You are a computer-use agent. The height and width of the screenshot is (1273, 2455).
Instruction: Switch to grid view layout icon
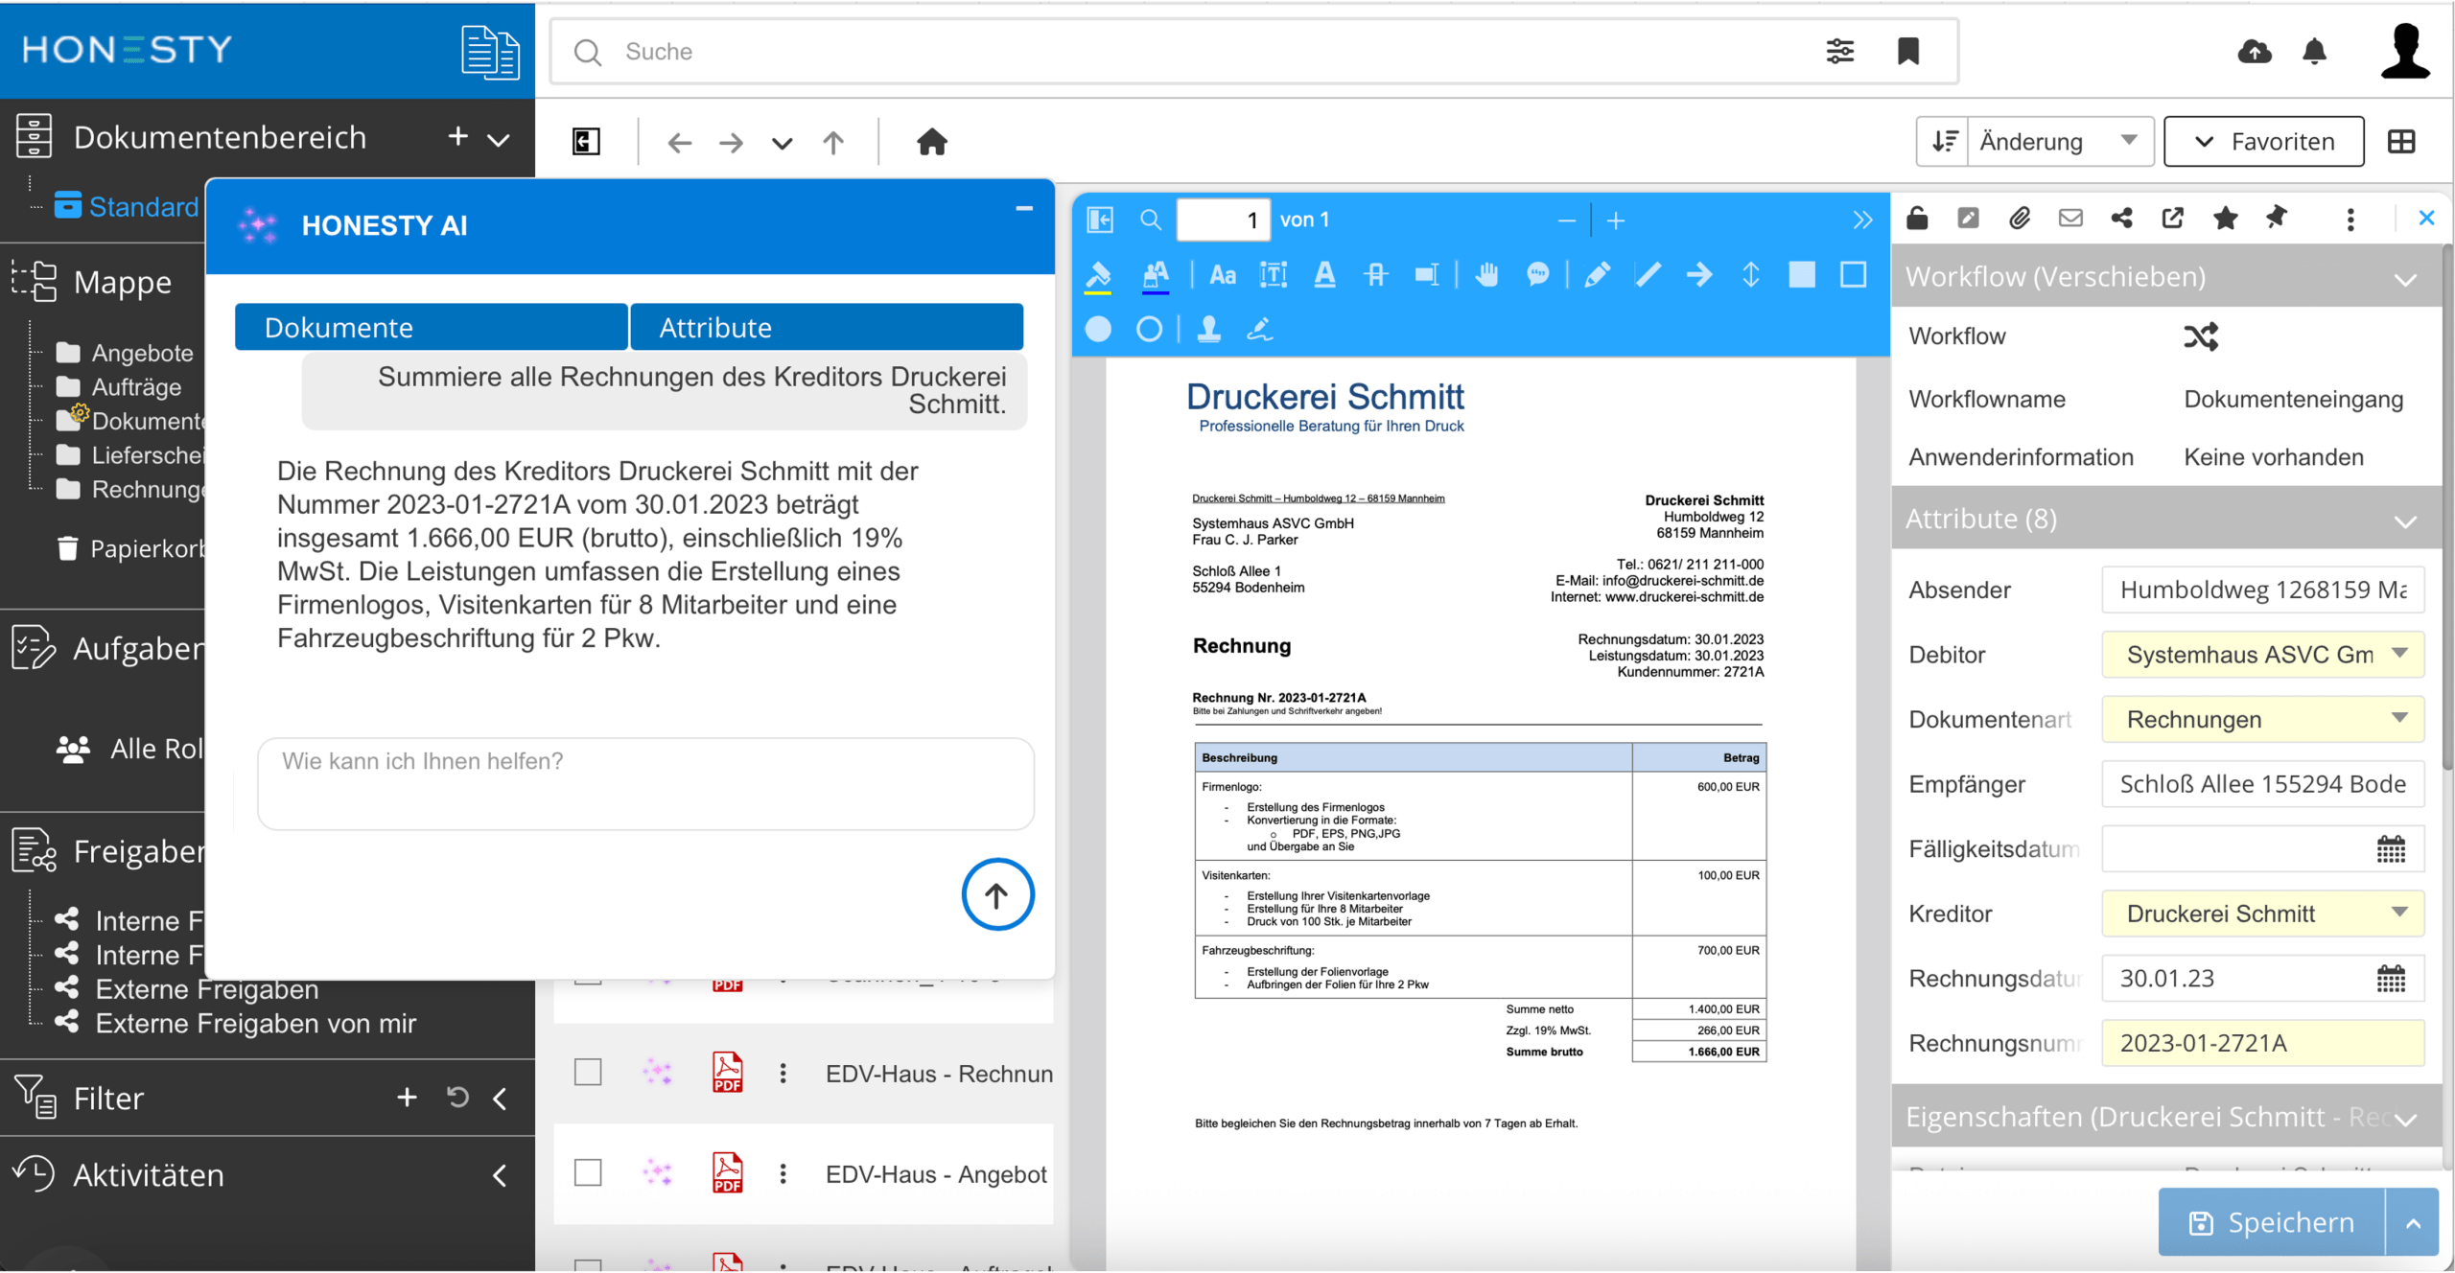click(2400, 142)
